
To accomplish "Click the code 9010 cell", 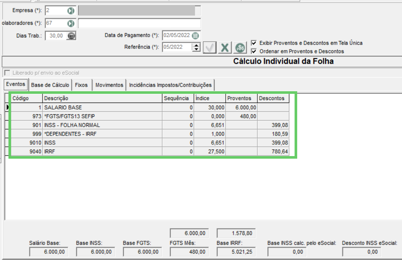I will (27, 142).
